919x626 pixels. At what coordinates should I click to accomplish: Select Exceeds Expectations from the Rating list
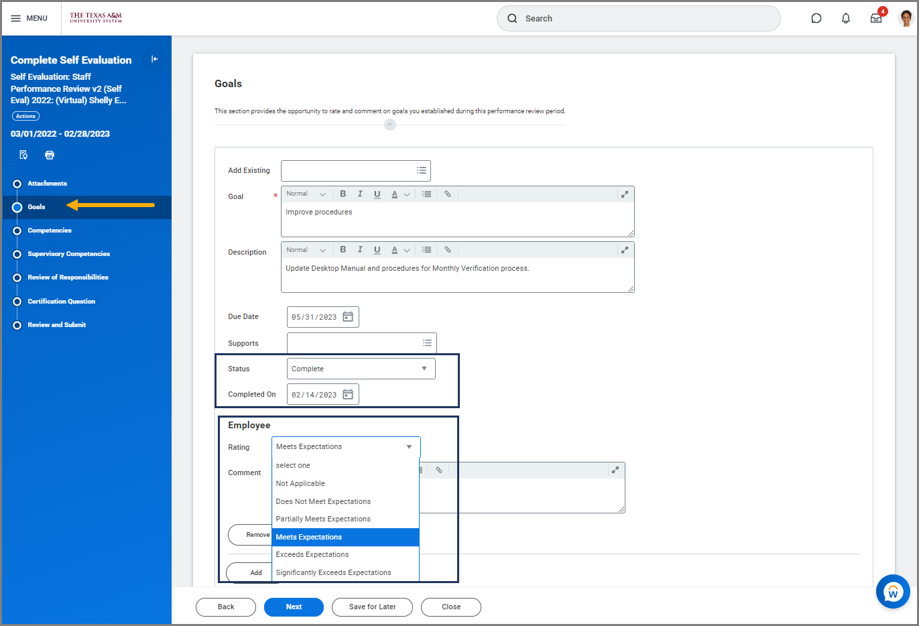[x=312, y=554]
